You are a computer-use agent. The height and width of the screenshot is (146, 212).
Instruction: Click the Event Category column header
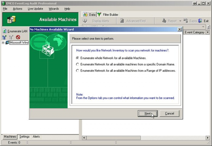click(x=194, y=32)
